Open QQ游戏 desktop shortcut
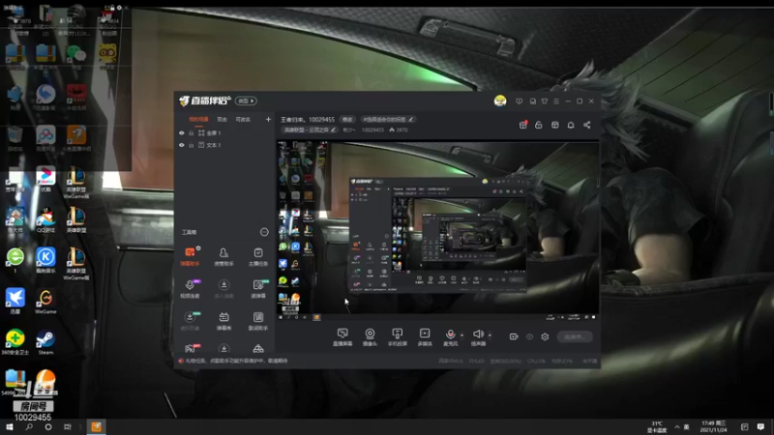The image size is (774, 435). [45, 220]
